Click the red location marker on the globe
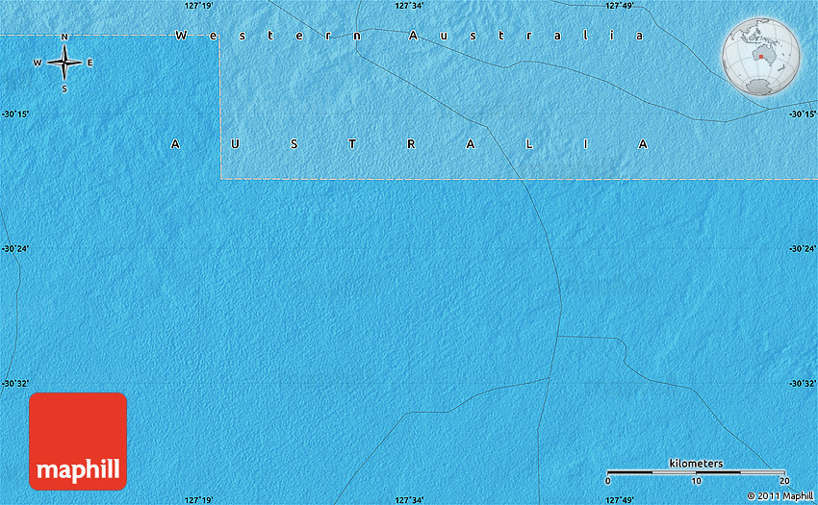Viewport: 818px width, 505px height. tap(761, 58)
